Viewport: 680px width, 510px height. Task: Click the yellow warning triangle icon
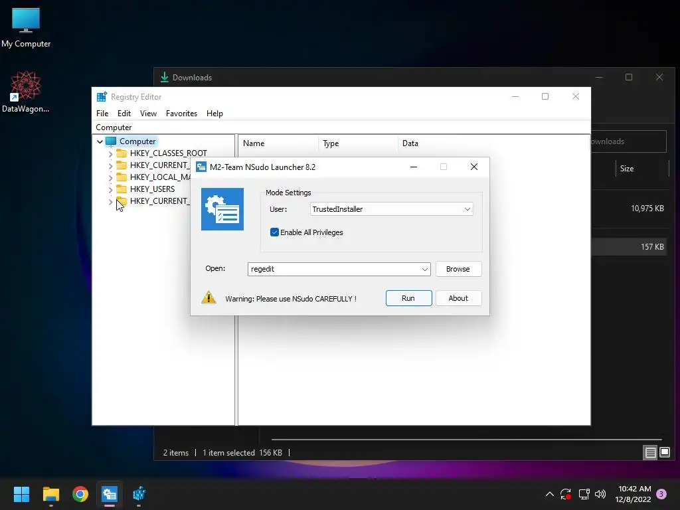(209, 297)
